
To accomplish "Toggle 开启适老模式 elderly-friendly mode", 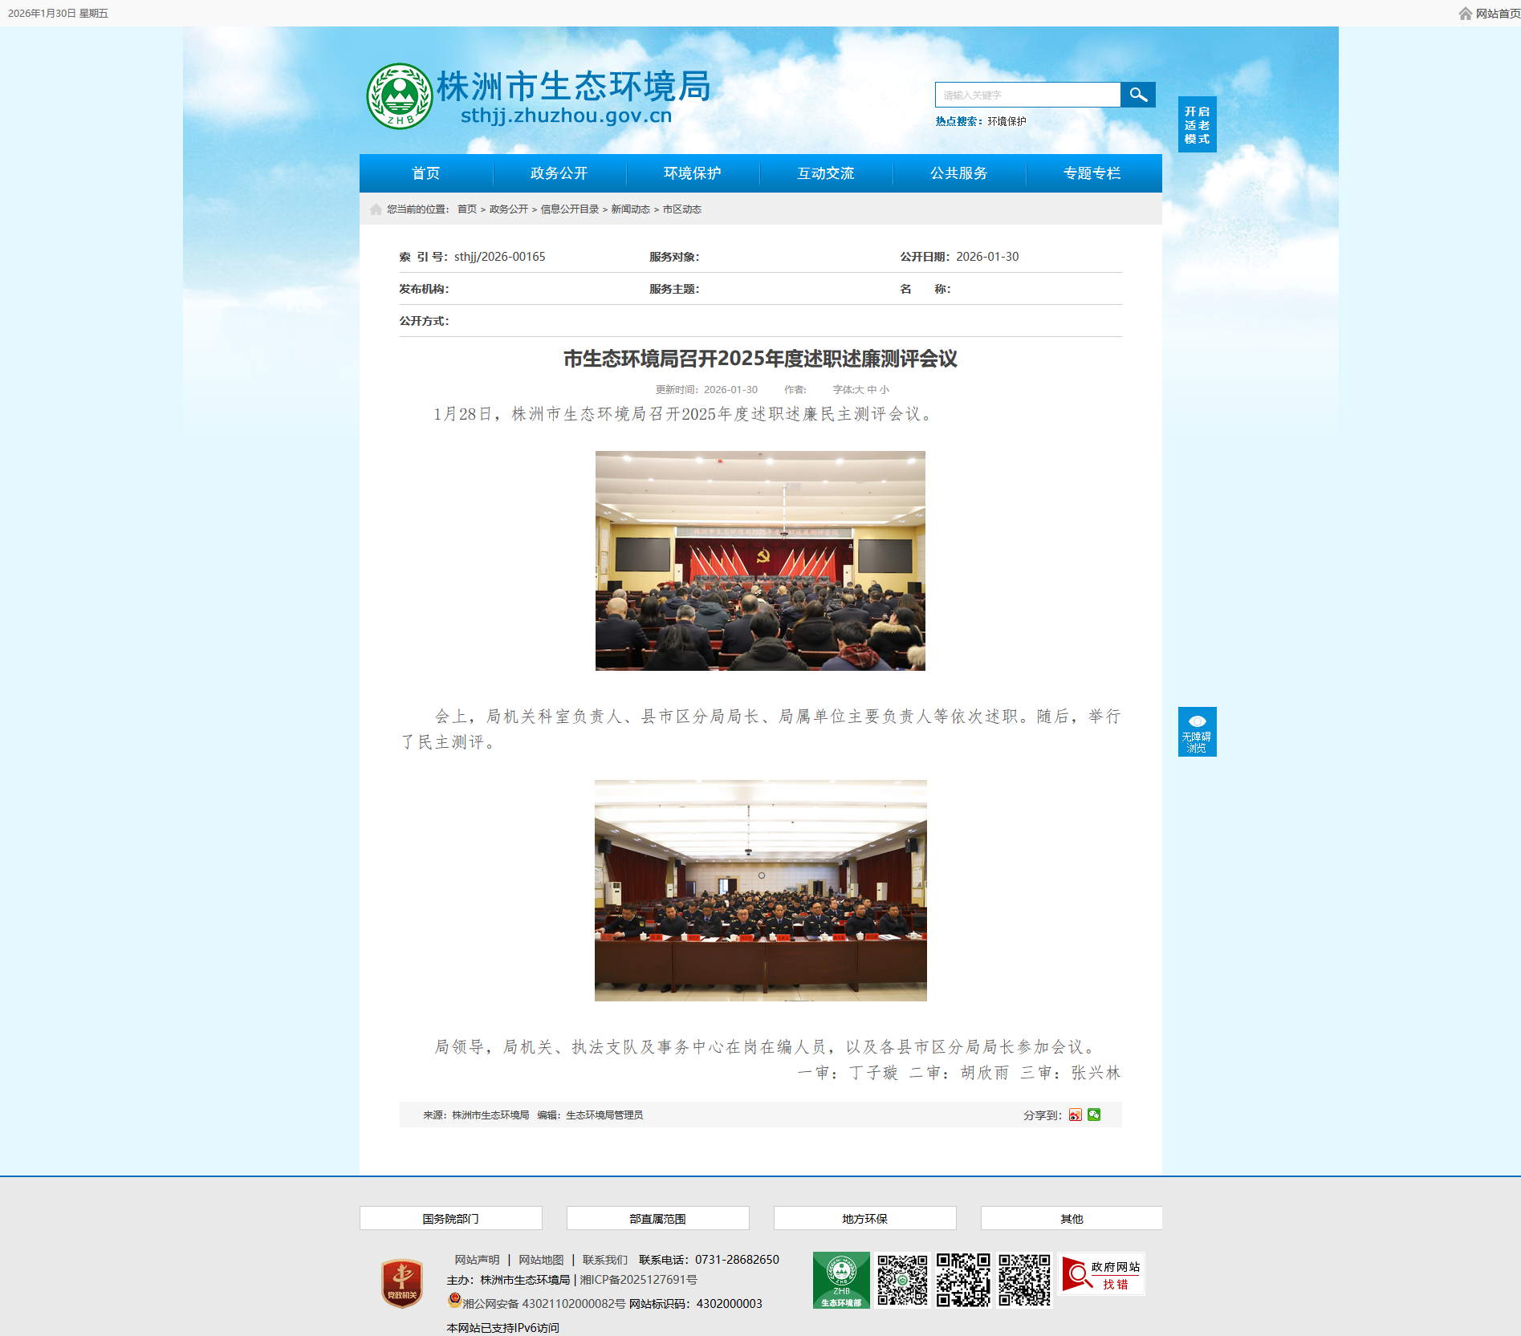I will (1197, 125).
